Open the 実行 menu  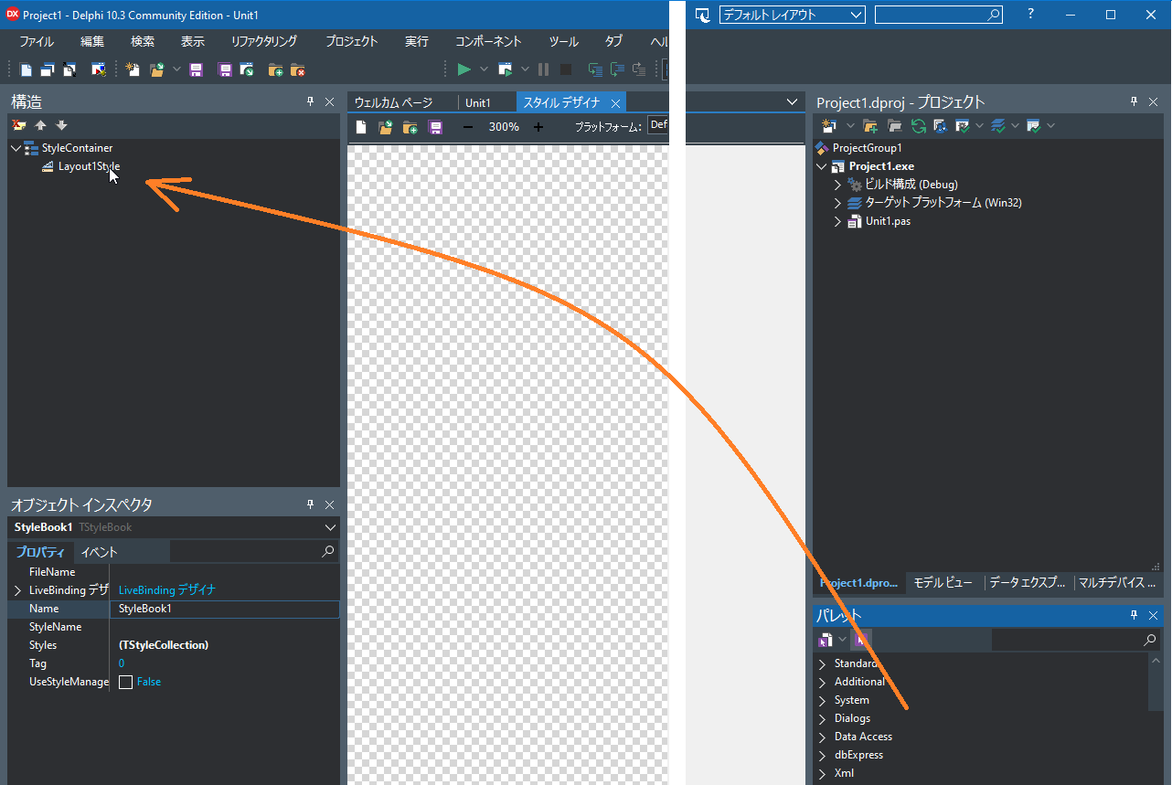(x=417, y=41)
